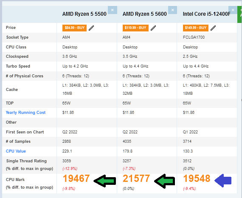Click the green arrow beside score 21577
This screenshot has width=242, height=198.
(x=165, y=181)
